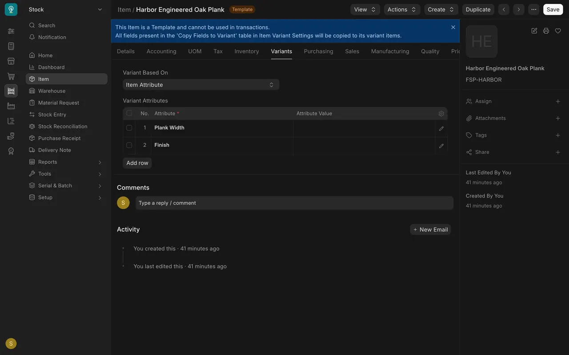Open the Variant Attributes table settings gear
Screen dimensions: 569x355
(441, 114)
